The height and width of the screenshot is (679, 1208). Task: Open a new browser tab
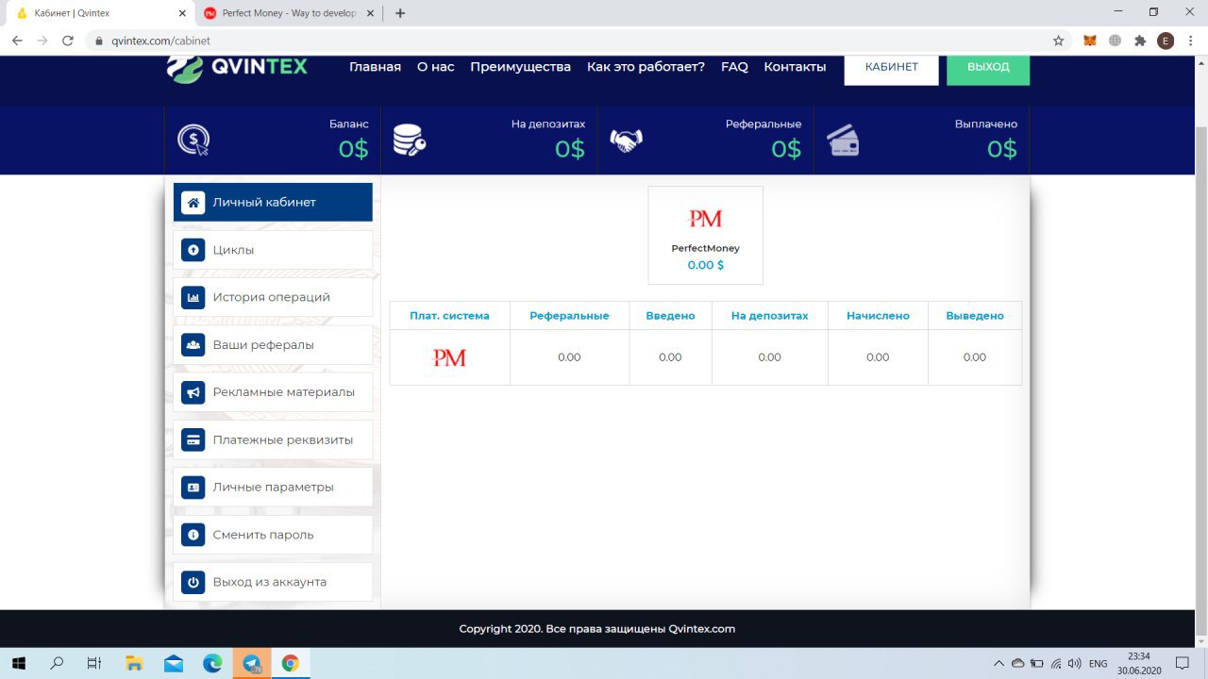coord(400,13)
